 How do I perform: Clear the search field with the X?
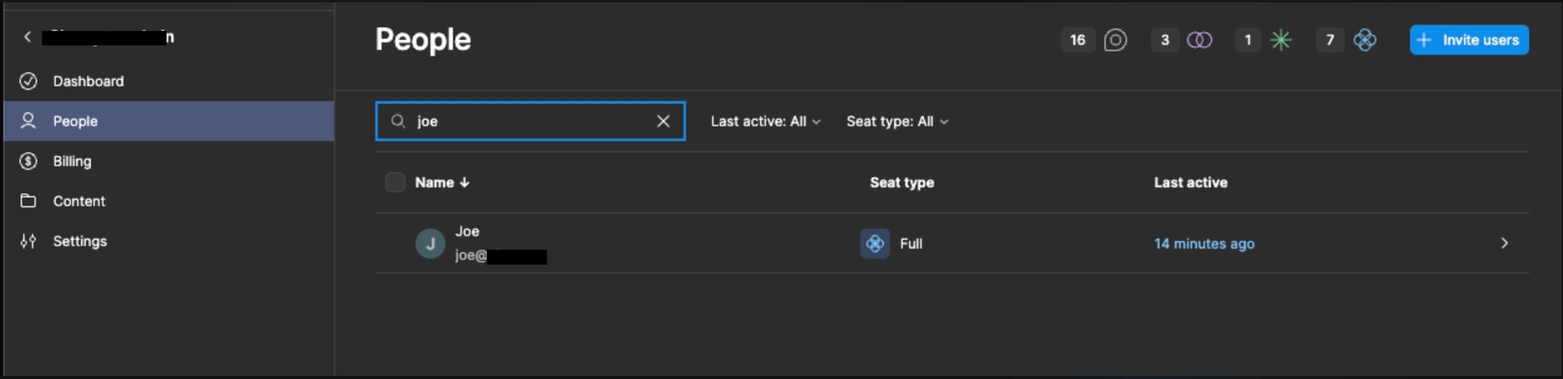click(663, 121)
